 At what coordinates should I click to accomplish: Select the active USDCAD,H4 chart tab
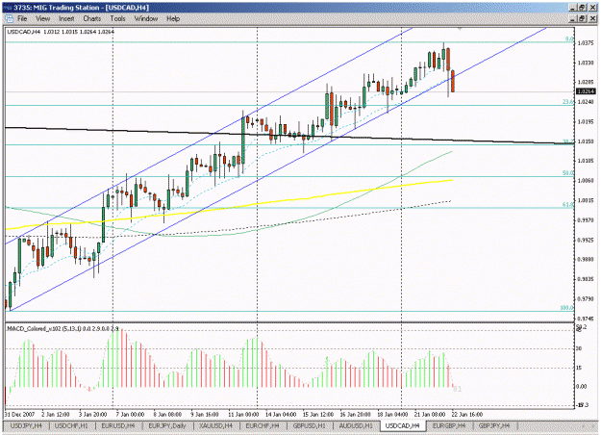point(403,425)
